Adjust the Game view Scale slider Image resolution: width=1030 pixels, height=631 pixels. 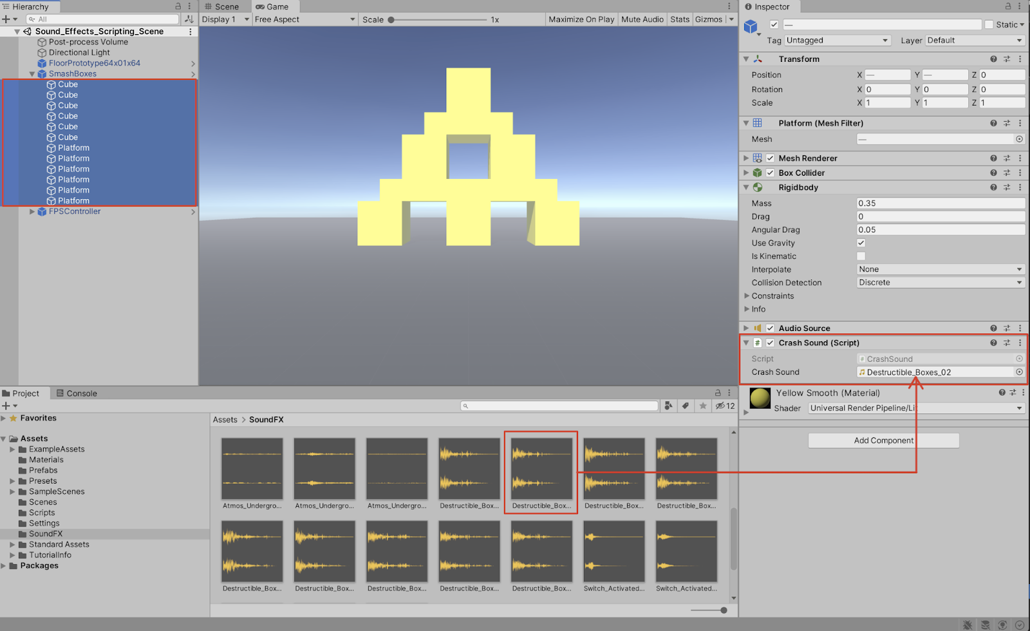[x=391, y=20]
